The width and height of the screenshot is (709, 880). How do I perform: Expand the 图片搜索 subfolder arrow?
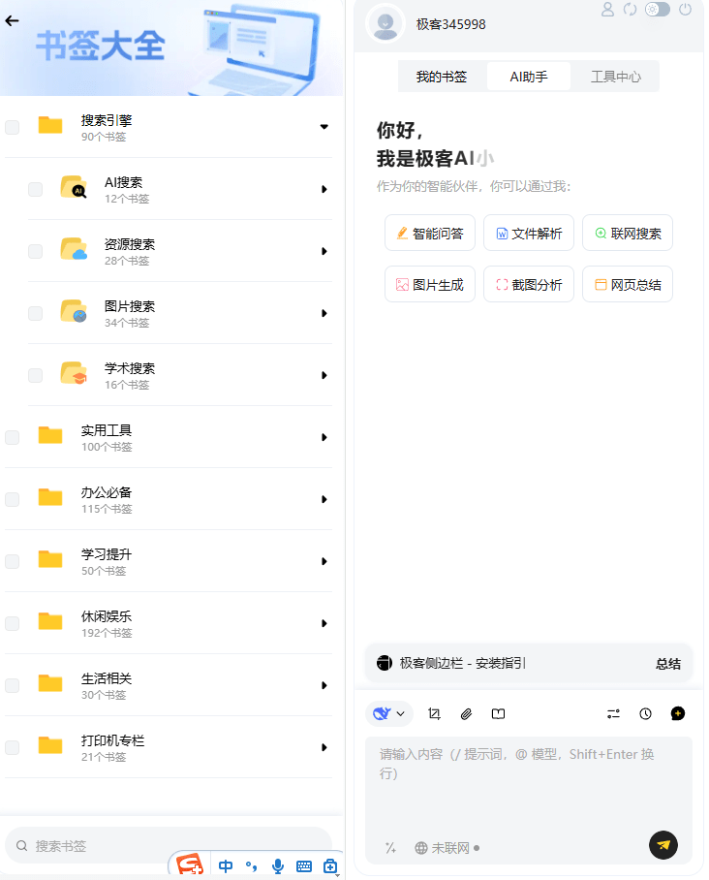click(x=324, y=313)
